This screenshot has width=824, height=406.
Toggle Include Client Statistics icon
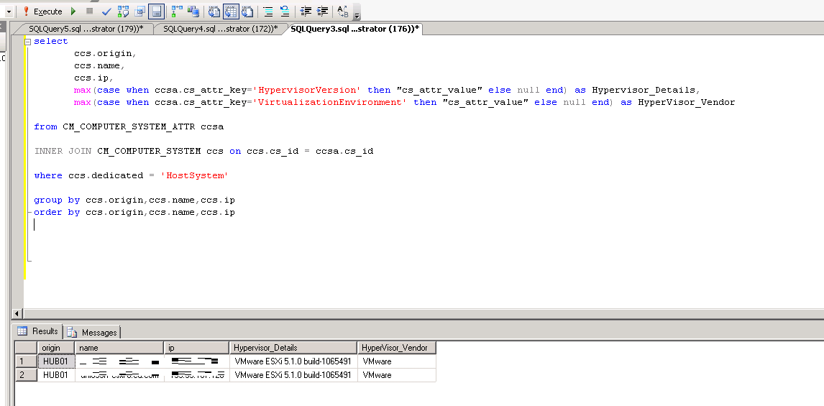pos(193,11)
